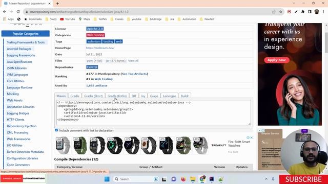
Task: Open the Maps bookmark
Action: pos(84,19)
